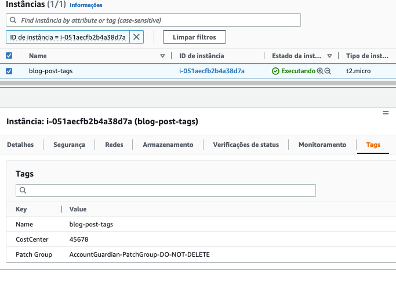Remove the instance ID filter with the X
396x284 pixels.
tap(136, 37)
